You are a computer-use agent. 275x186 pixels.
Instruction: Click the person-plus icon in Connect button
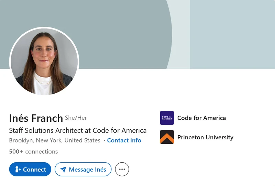18,170
